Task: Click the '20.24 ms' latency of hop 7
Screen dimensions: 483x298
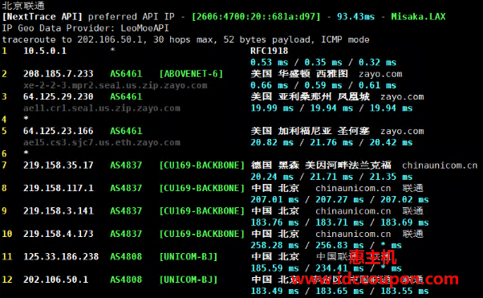Action: click(272, 177)
